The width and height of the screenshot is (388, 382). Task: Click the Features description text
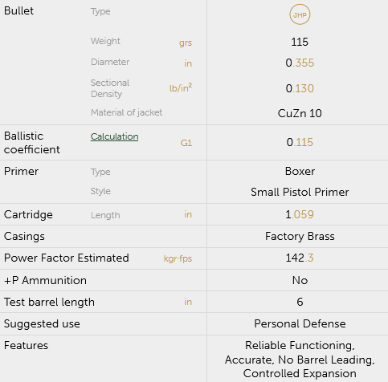(300, 360)
